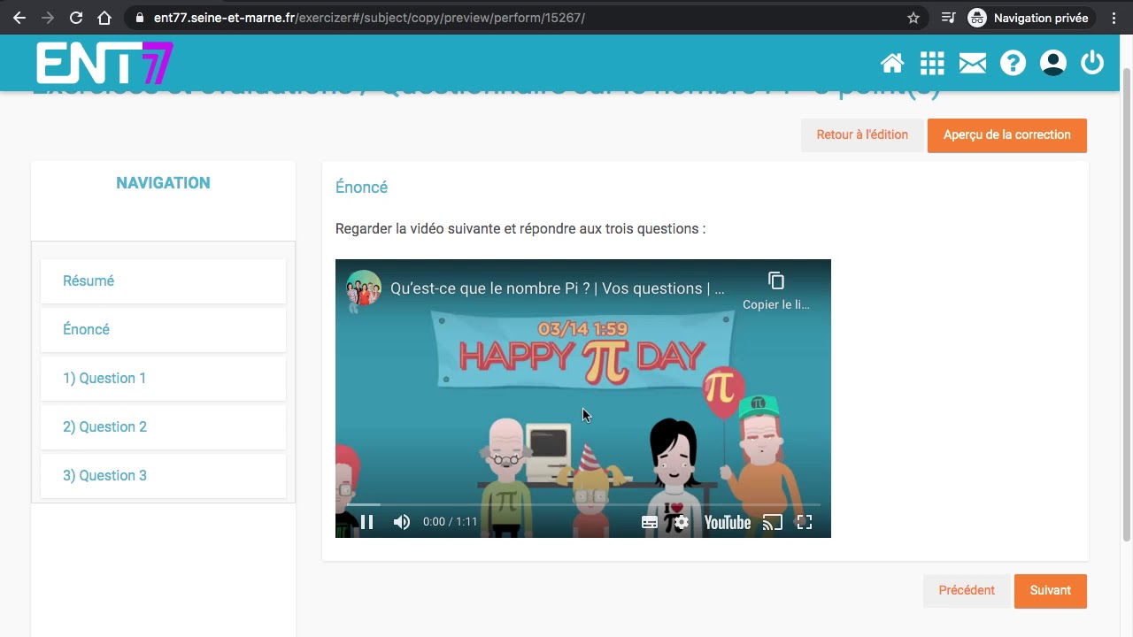Open the video settings gear
The width and height of the screenshot is (1133, 637).
coord(681,522)
